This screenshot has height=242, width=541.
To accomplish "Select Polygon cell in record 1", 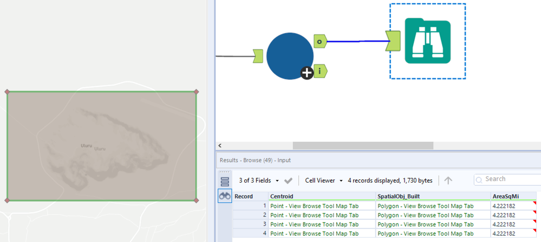I will (433, 206).
